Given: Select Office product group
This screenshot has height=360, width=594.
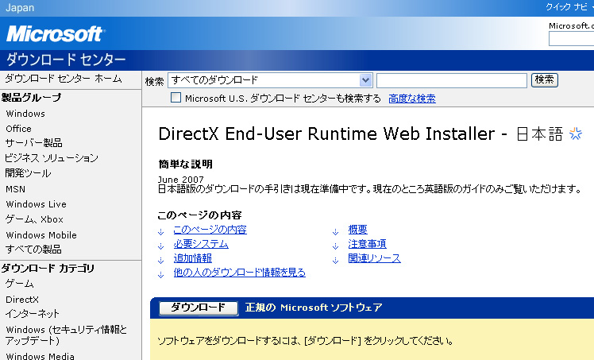Looking at the screenshot, I should pos(18,129).
